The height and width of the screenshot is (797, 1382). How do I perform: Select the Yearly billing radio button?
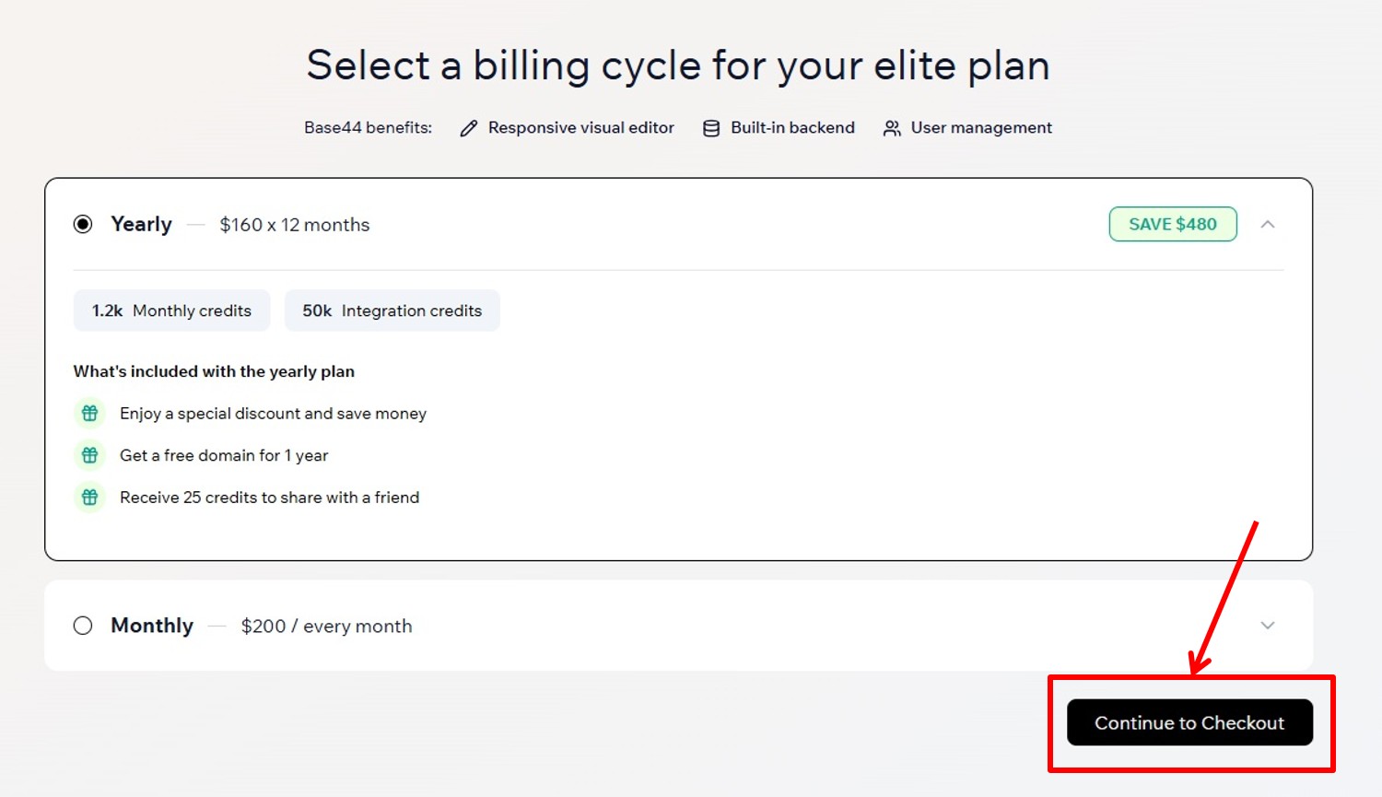point(83,225)
